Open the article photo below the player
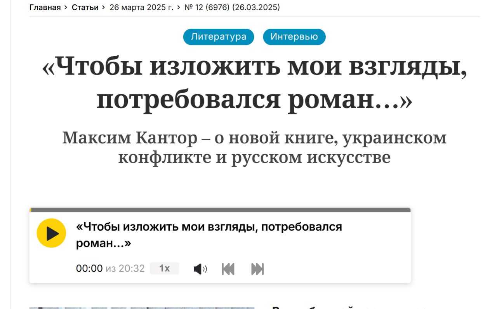This screenshot has height=309, width=497. (142, 307)
